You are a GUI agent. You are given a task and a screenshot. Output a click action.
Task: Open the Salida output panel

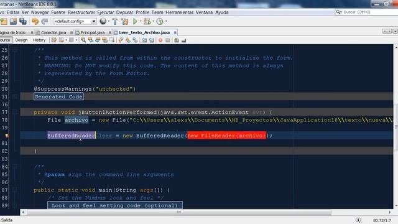click(7, 220)
